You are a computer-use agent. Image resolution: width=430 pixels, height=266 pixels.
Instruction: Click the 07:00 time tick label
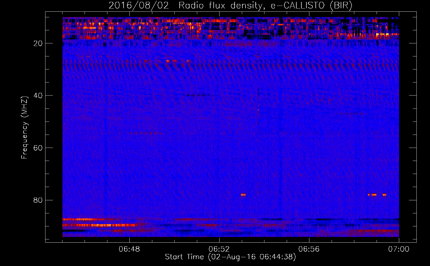tap(399, 249)
